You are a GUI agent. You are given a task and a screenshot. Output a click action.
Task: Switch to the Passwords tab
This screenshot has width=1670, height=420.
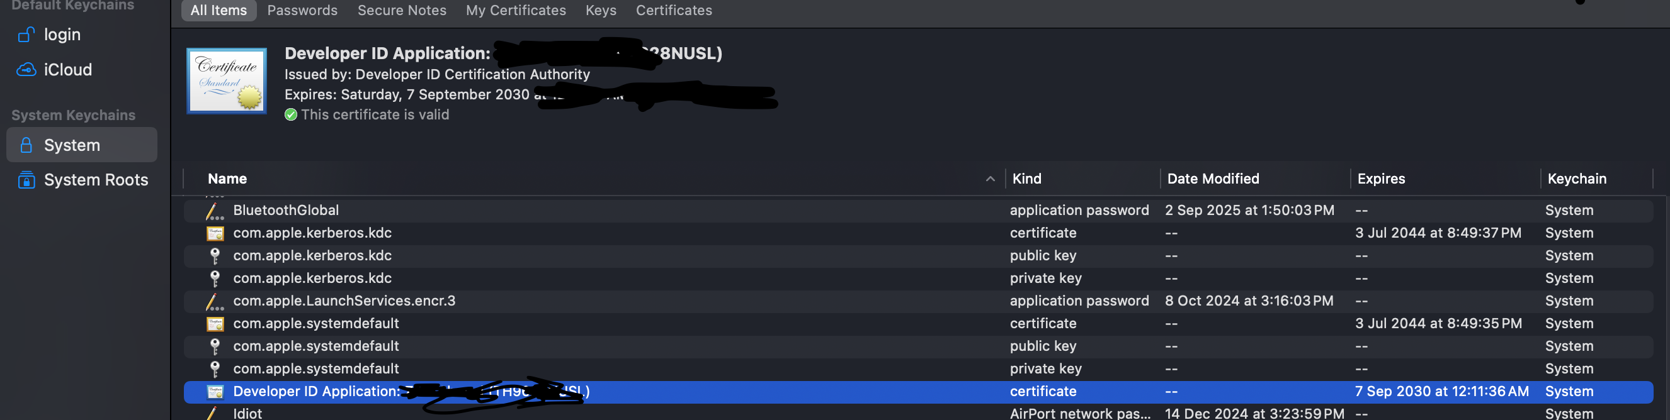click(302, 10)
